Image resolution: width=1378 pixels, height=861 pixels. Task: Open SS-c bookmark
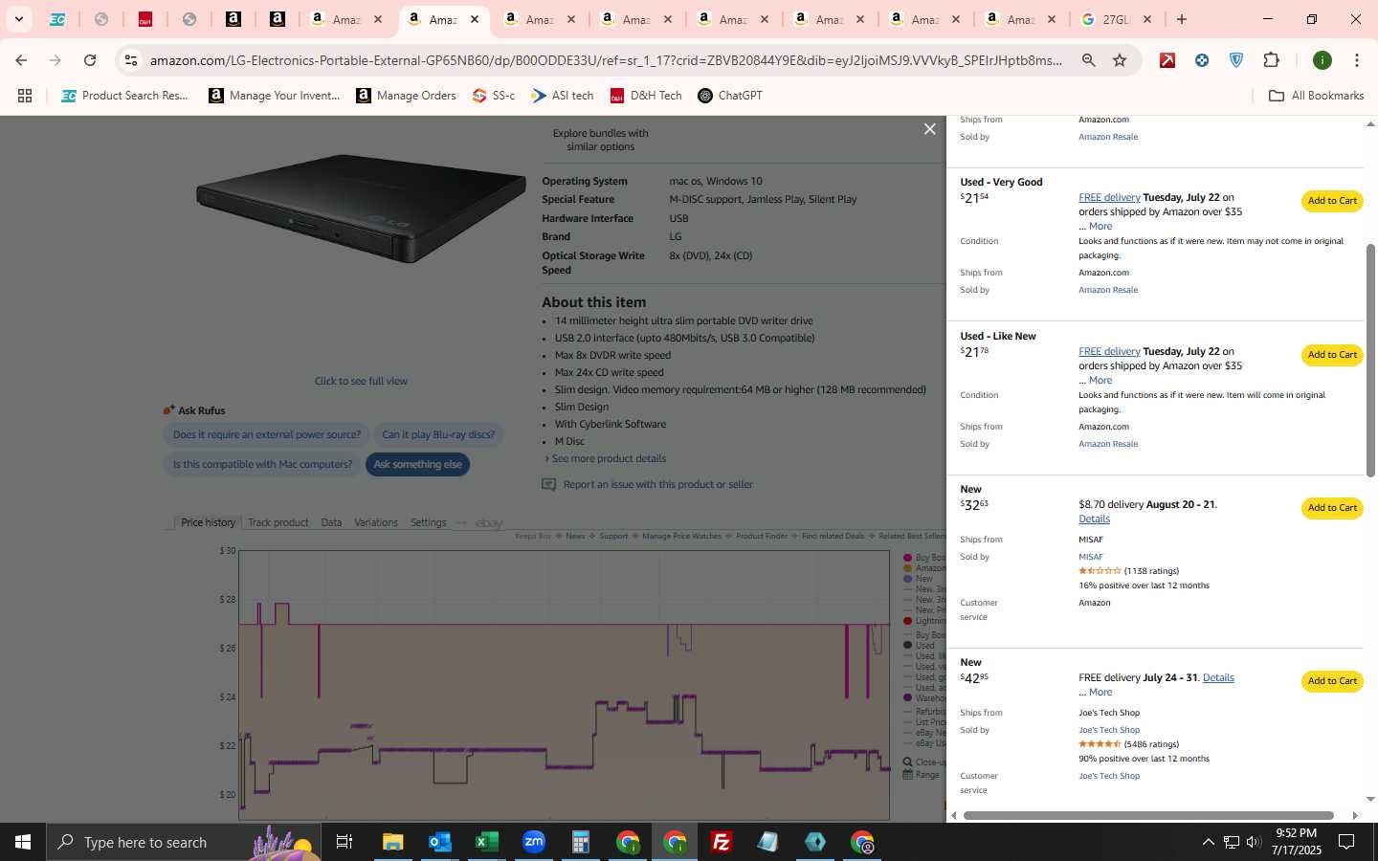click(x=494, y=96)
